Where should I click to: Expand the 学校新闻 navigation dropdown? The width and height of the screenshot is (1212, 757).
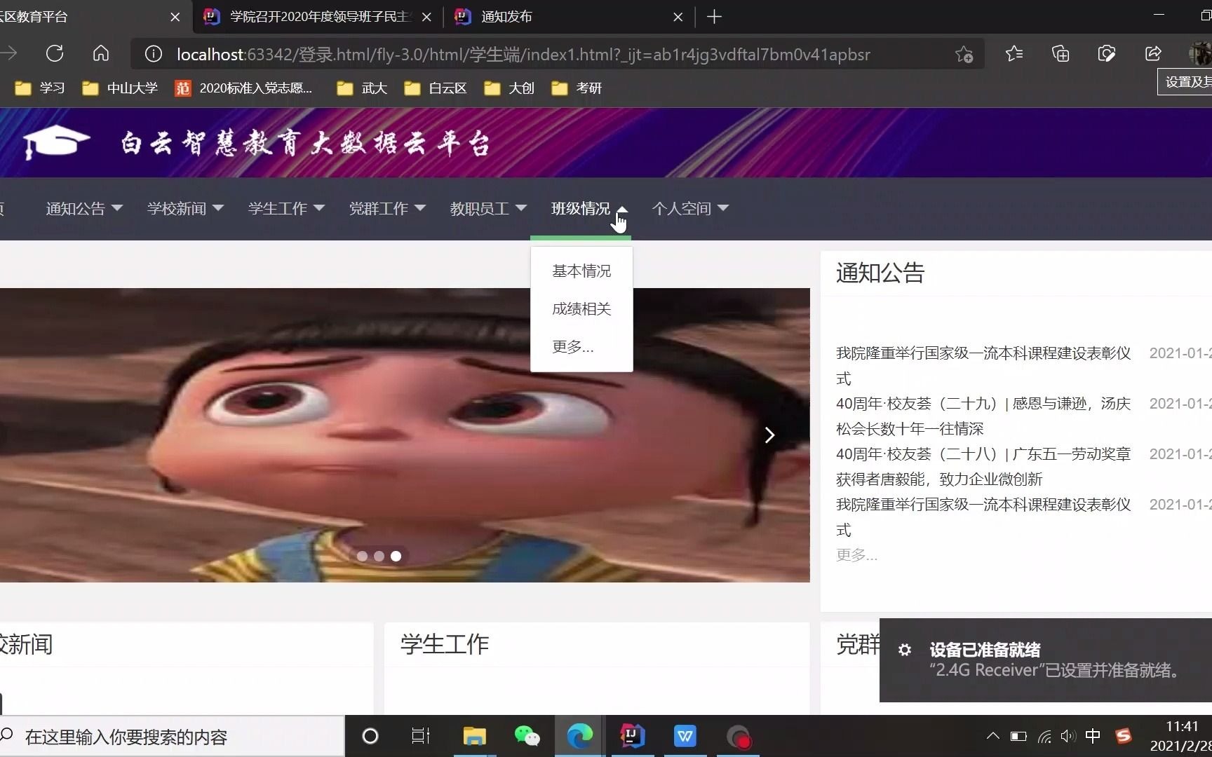click(x=185, y=209)
